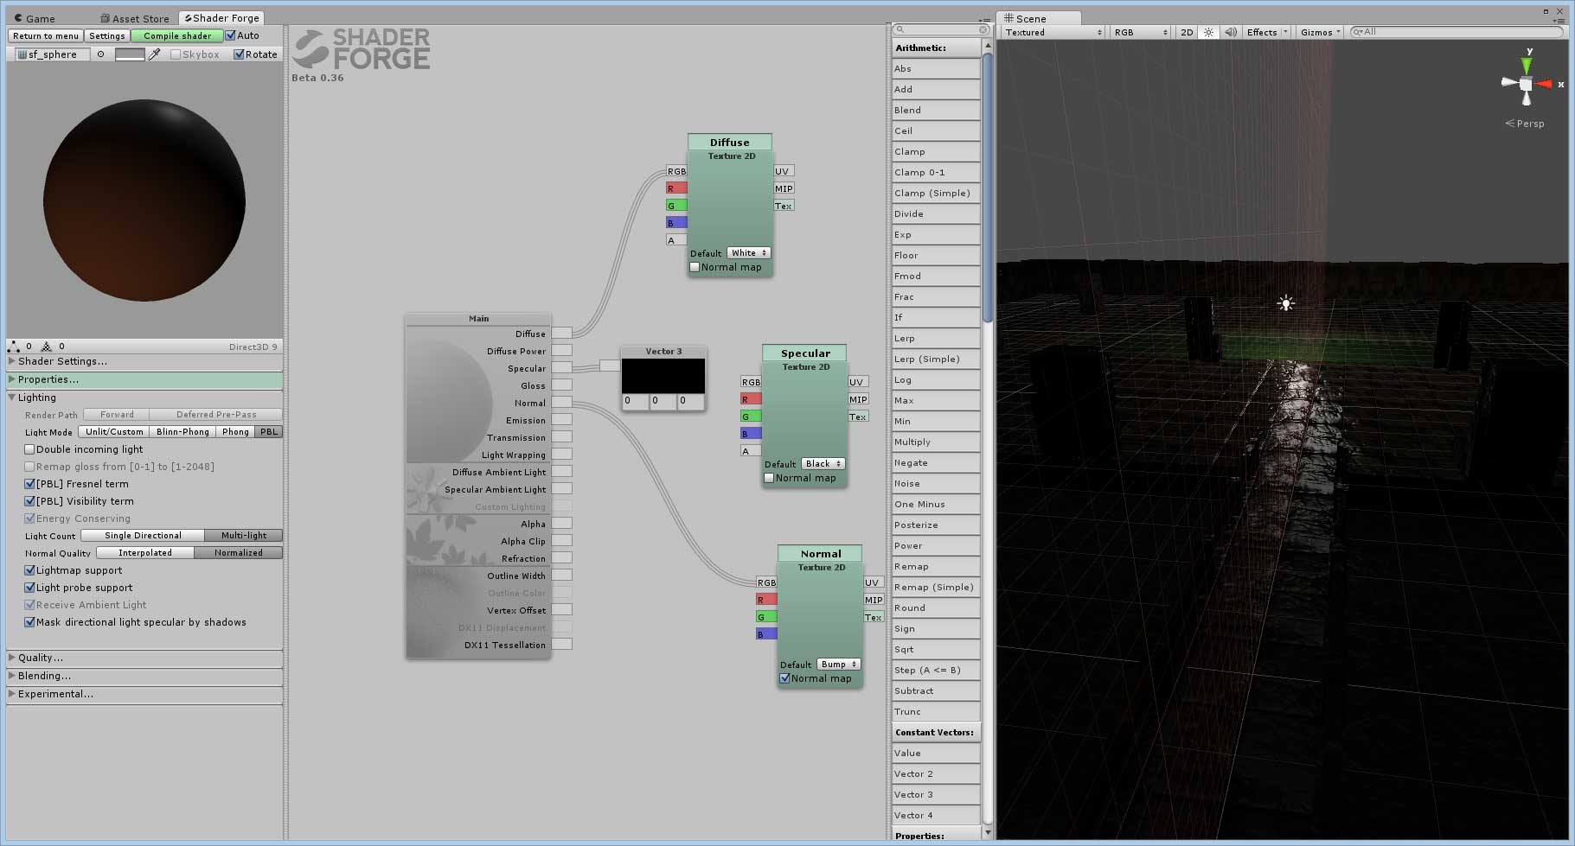Click the Specular node red R channel
Screen dimensions: 1575x846
click(x=751, y=399)
